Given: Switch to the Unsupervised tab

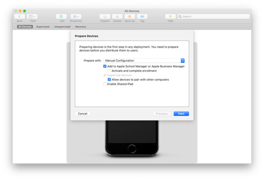Looking at the screenshot, I should [x=62, y=27].
